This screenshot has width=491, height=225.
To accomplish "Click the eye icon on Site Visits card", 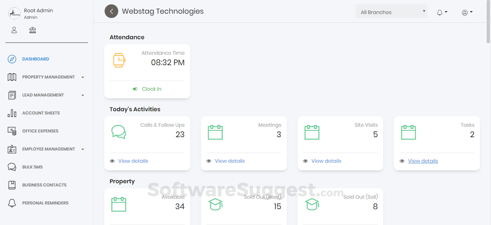I will (305, 161).
